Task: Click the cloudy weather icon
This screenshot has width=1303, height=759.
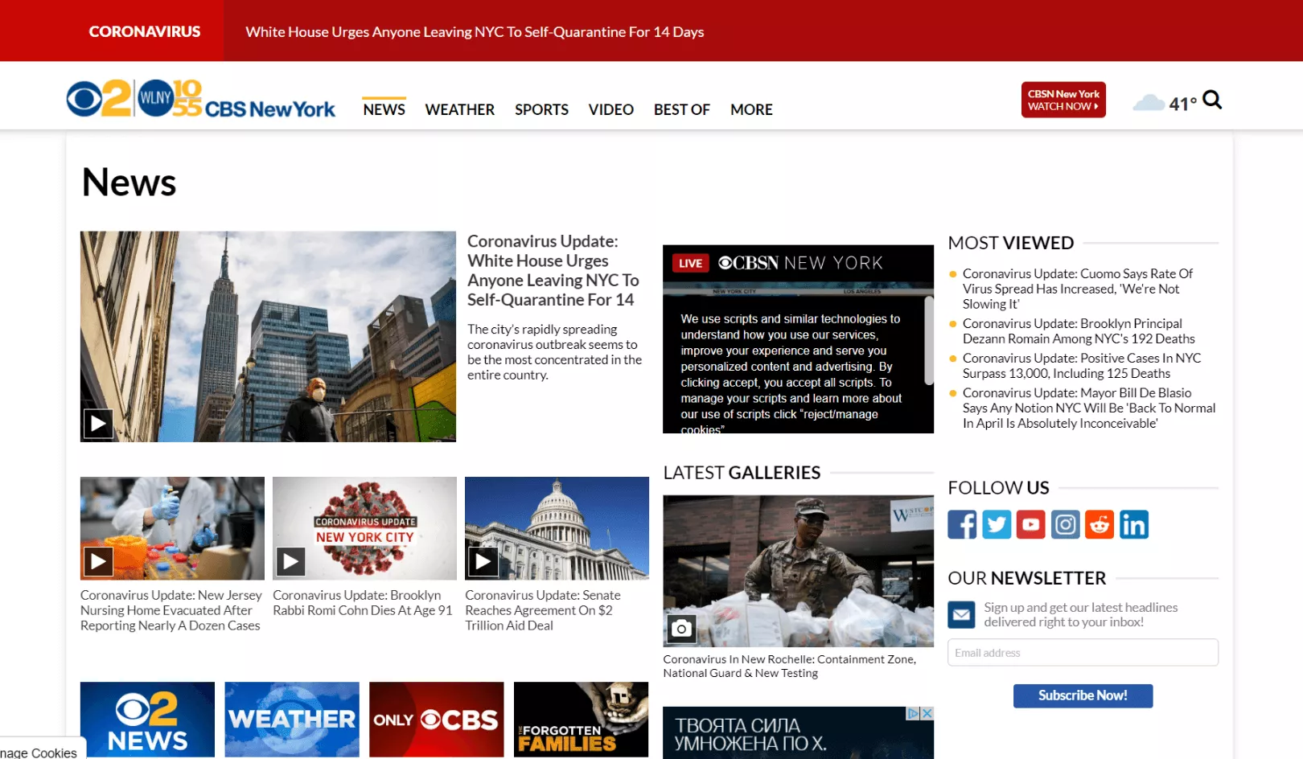Action: (1149, 103)
